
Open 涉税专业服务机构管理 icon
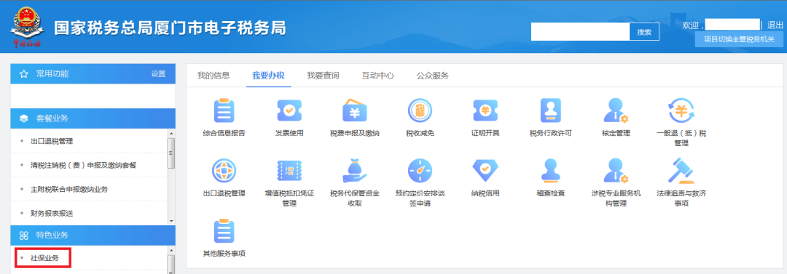(615, 170)
